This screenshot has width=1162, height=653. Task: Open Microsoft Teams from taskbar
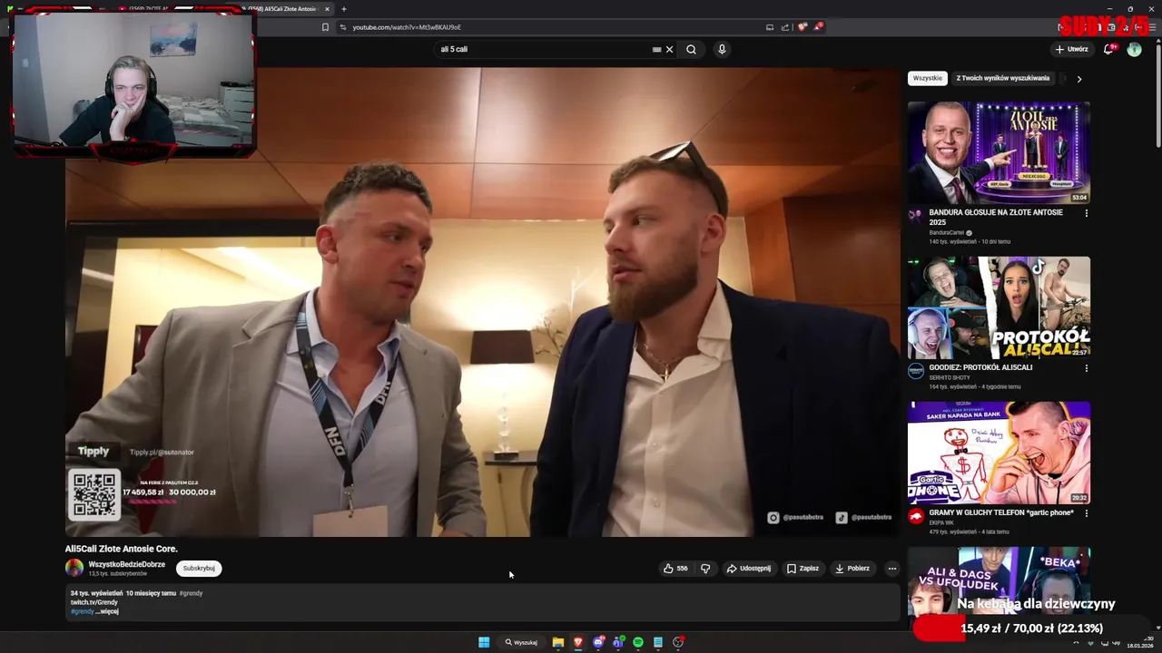tap(618, 642)
